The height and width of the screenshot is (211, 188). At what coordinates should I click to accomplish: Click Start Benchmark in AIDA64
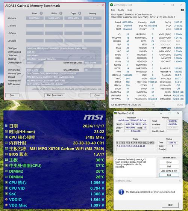[55, 95]
